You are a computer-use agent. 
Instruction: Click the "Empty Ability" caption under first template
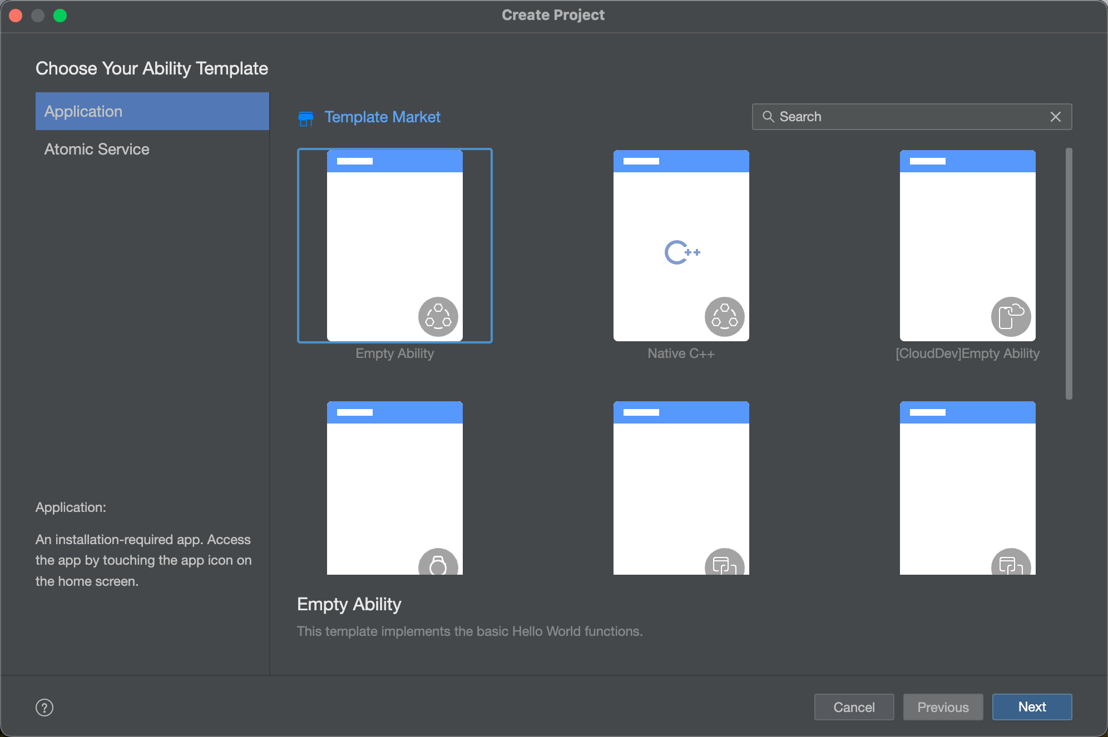[395, 353]
